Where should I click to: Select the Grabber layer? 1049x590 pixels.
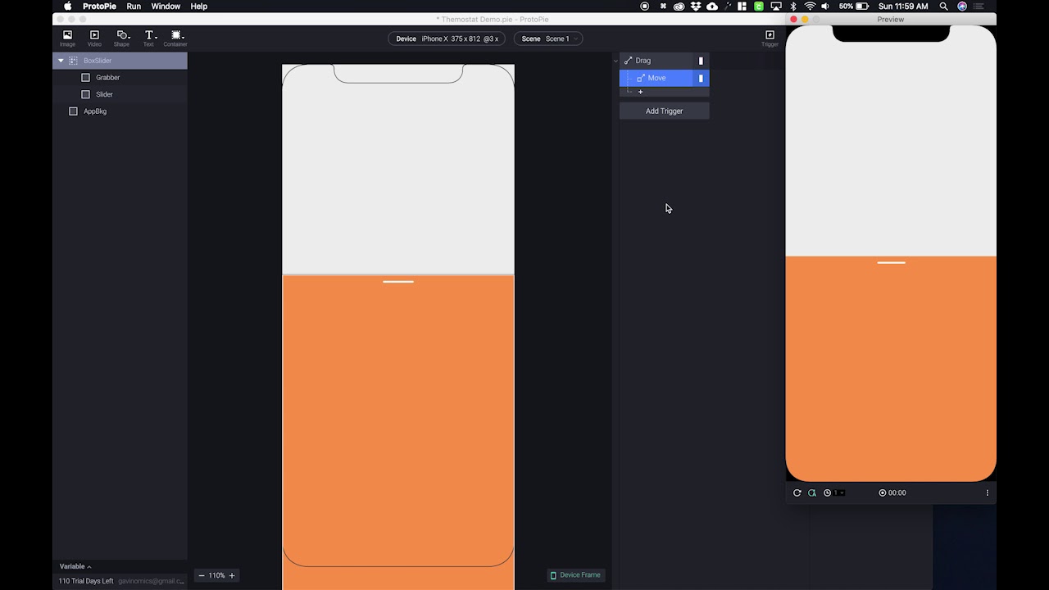120,78
